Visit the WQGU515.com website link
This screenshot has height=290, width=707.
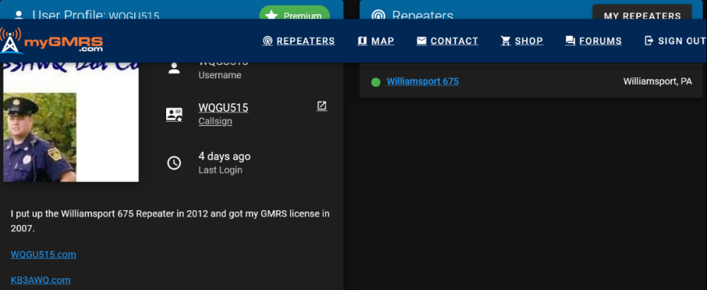[x=43, y=255]
